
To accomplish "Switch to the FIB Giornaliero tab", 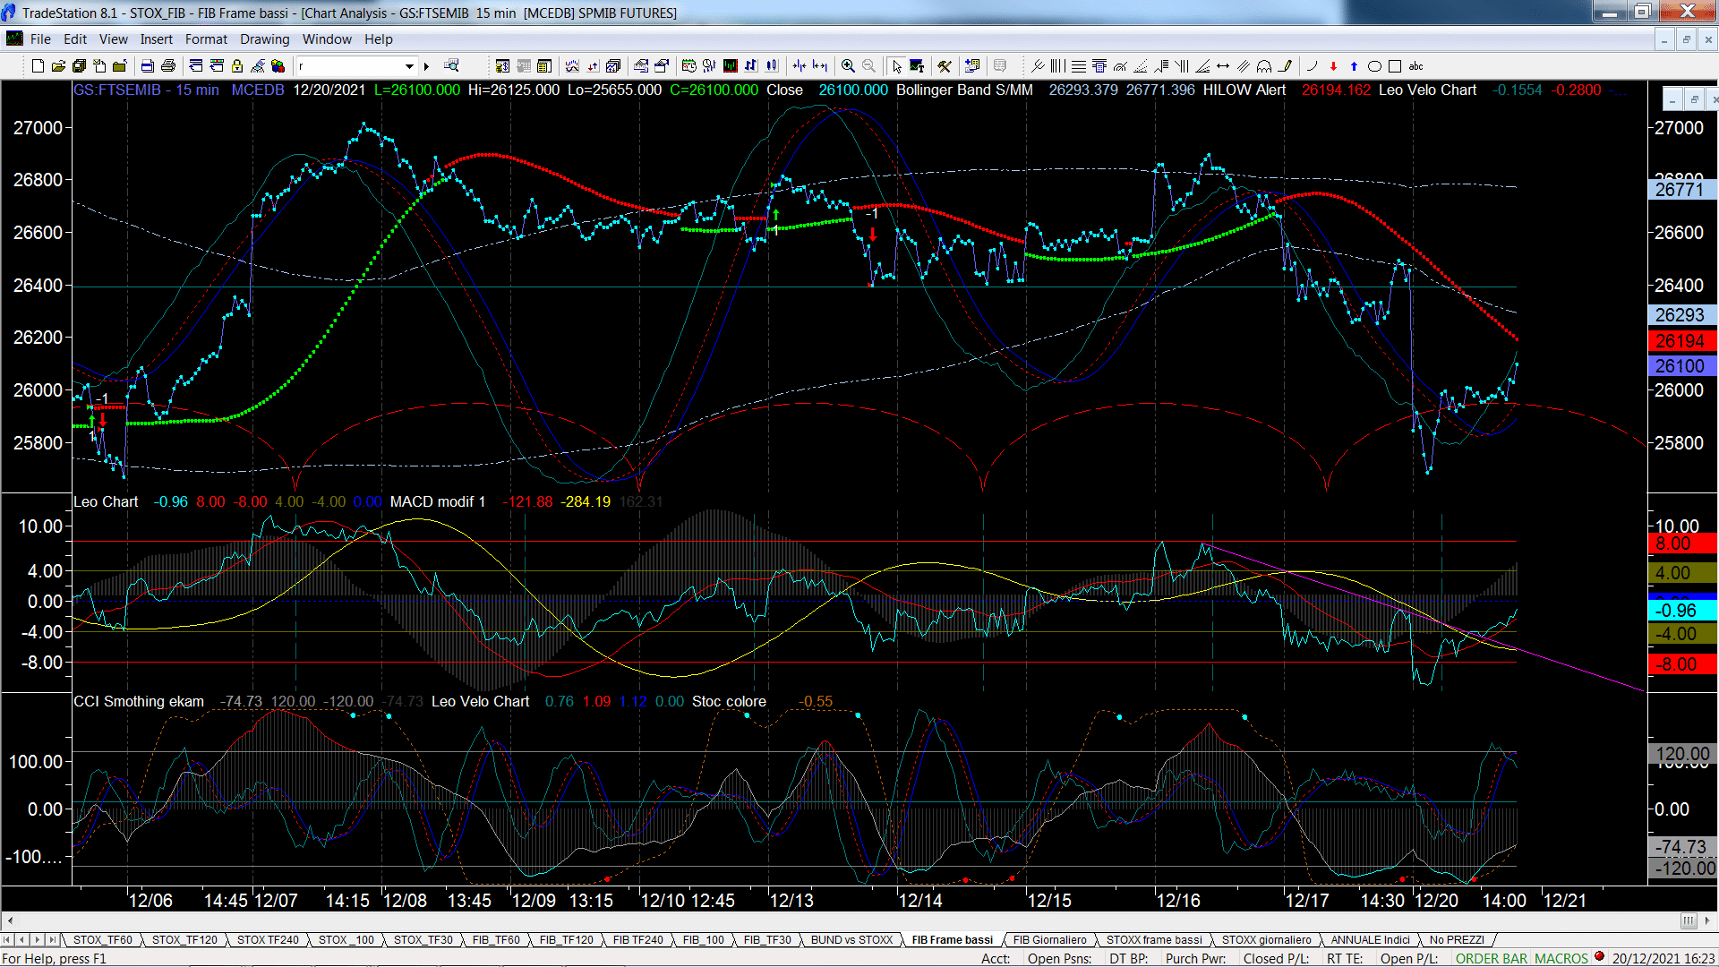I will pos(1049,940).
